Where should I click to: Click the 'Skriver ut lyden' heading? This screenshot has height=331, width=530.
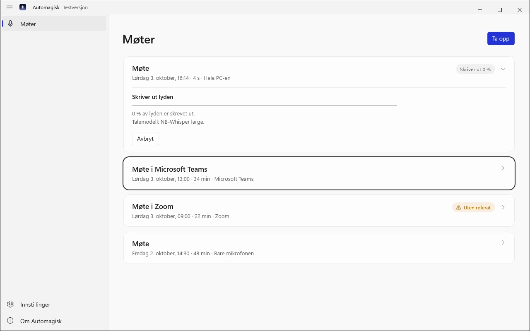pos(153,97)
